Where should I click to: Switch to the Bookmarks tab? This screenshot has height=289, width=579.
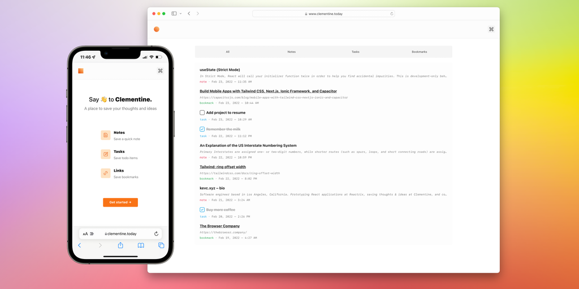[420, 51]
